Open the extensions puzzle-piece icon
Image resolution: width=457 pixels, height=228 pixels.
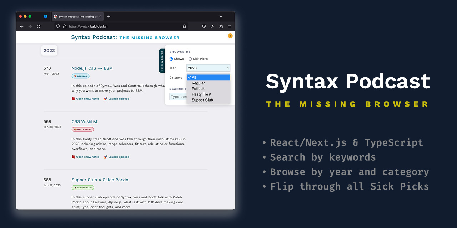pyautogui.click(x=221, y=26)
